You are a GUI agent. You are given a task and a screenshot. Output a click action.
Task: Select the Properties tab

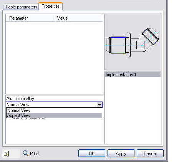[51, 6]
